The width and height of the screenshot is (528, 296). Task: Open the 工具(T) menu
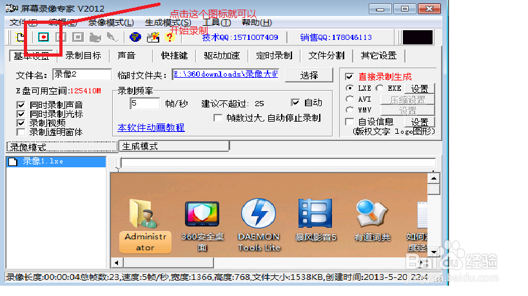(217, 23)
